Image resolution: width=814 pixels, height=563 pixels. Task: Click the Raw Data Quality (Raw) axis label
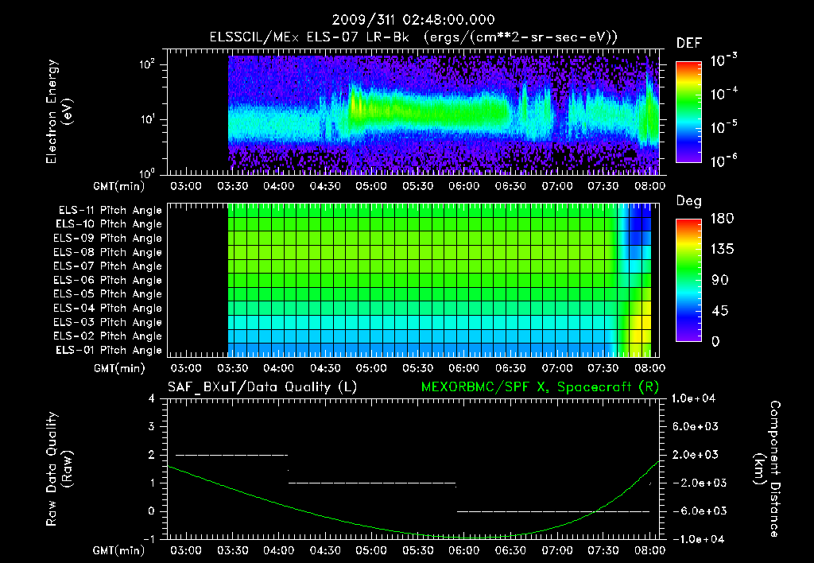click(59, 469)
